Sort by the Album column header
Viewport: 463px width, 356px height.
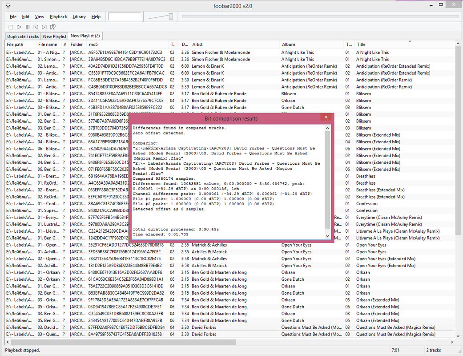(312, 44)
